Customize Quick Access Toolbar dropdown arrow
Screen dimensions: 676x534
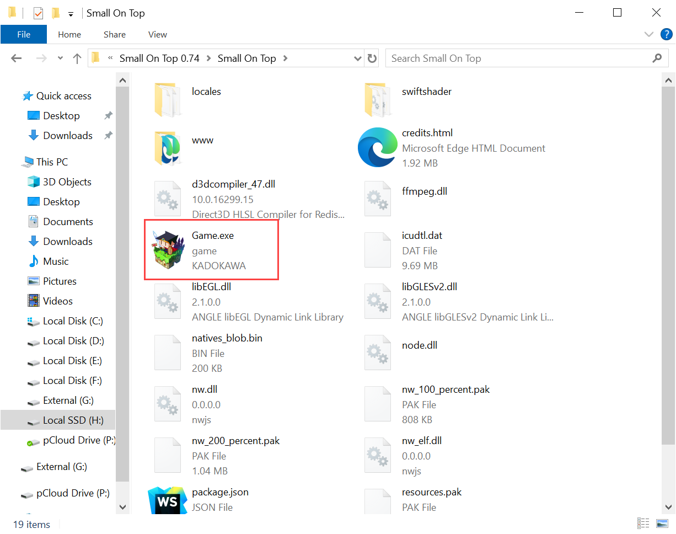(x=71, y=14)
